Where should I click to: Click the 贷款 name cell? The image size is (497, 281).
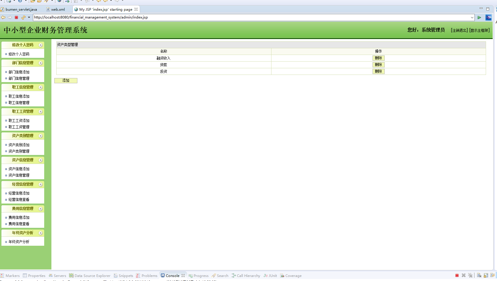164,65
